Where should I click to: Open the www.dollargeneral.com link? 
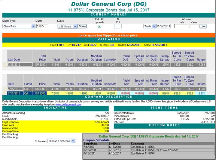[x=68, y=105]
